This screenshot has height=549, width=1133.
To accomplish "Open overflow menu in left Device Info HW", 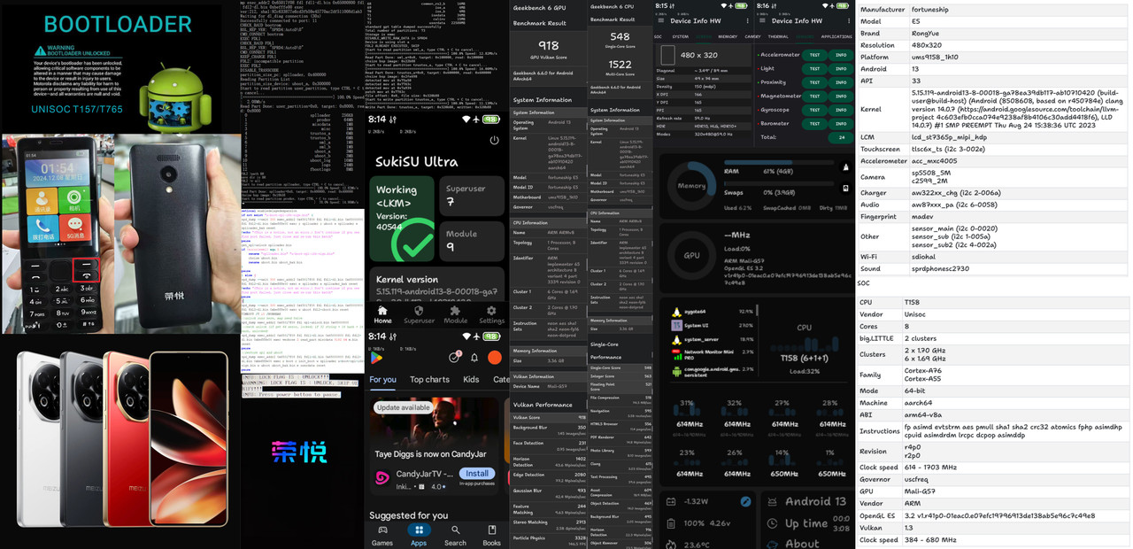I will (x=749, y=20).
